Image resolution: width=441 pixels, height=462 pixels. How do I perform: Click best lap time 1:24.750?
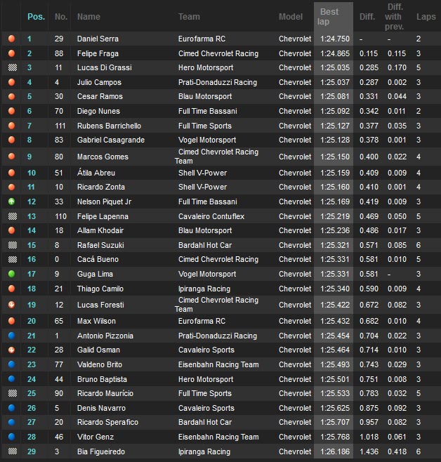pyautogui.click(x=335, y=39)
